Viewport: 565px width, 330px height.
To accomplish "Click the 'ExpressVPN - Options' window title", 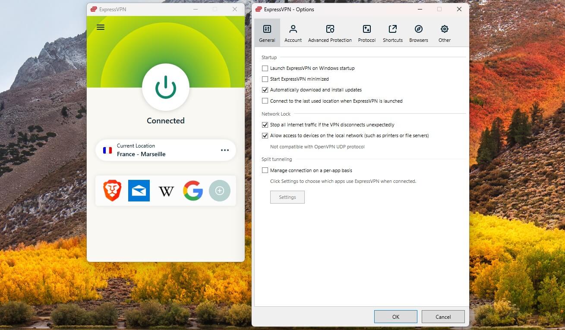I will pos(289,9).
